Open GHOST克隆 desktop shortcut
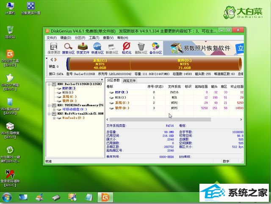Image resolution: width=271 pixels, height=204 pixels. [10, 82]
